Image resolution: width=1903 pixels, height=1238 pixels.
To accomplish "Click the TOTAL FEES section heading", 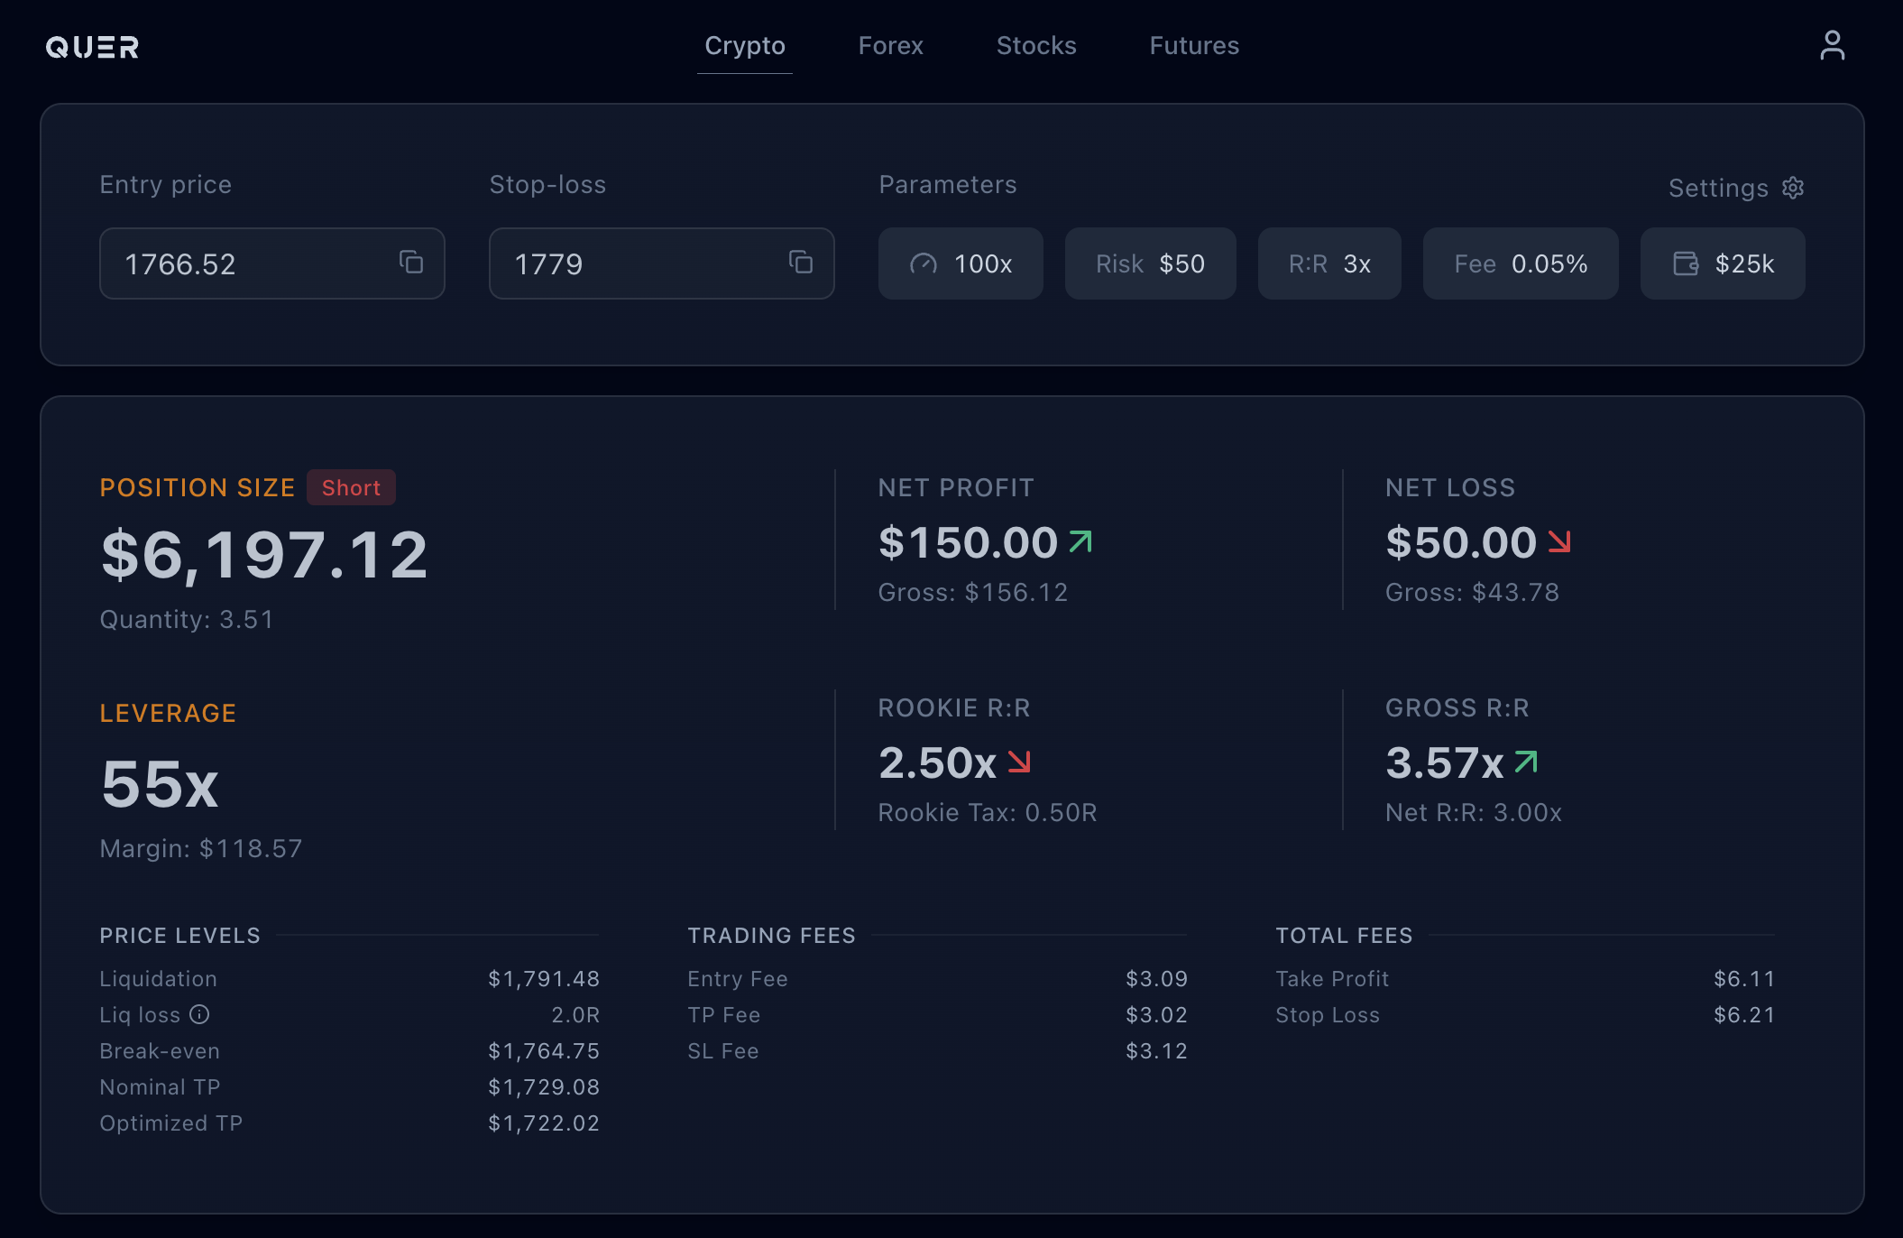I will pyautogui.click(x=1345, y=935).
